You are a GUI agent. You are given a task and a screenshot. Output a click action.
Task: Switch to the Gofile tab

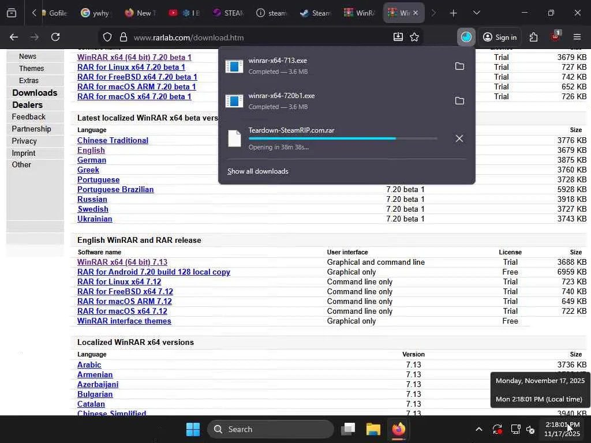tap(54, 13)
